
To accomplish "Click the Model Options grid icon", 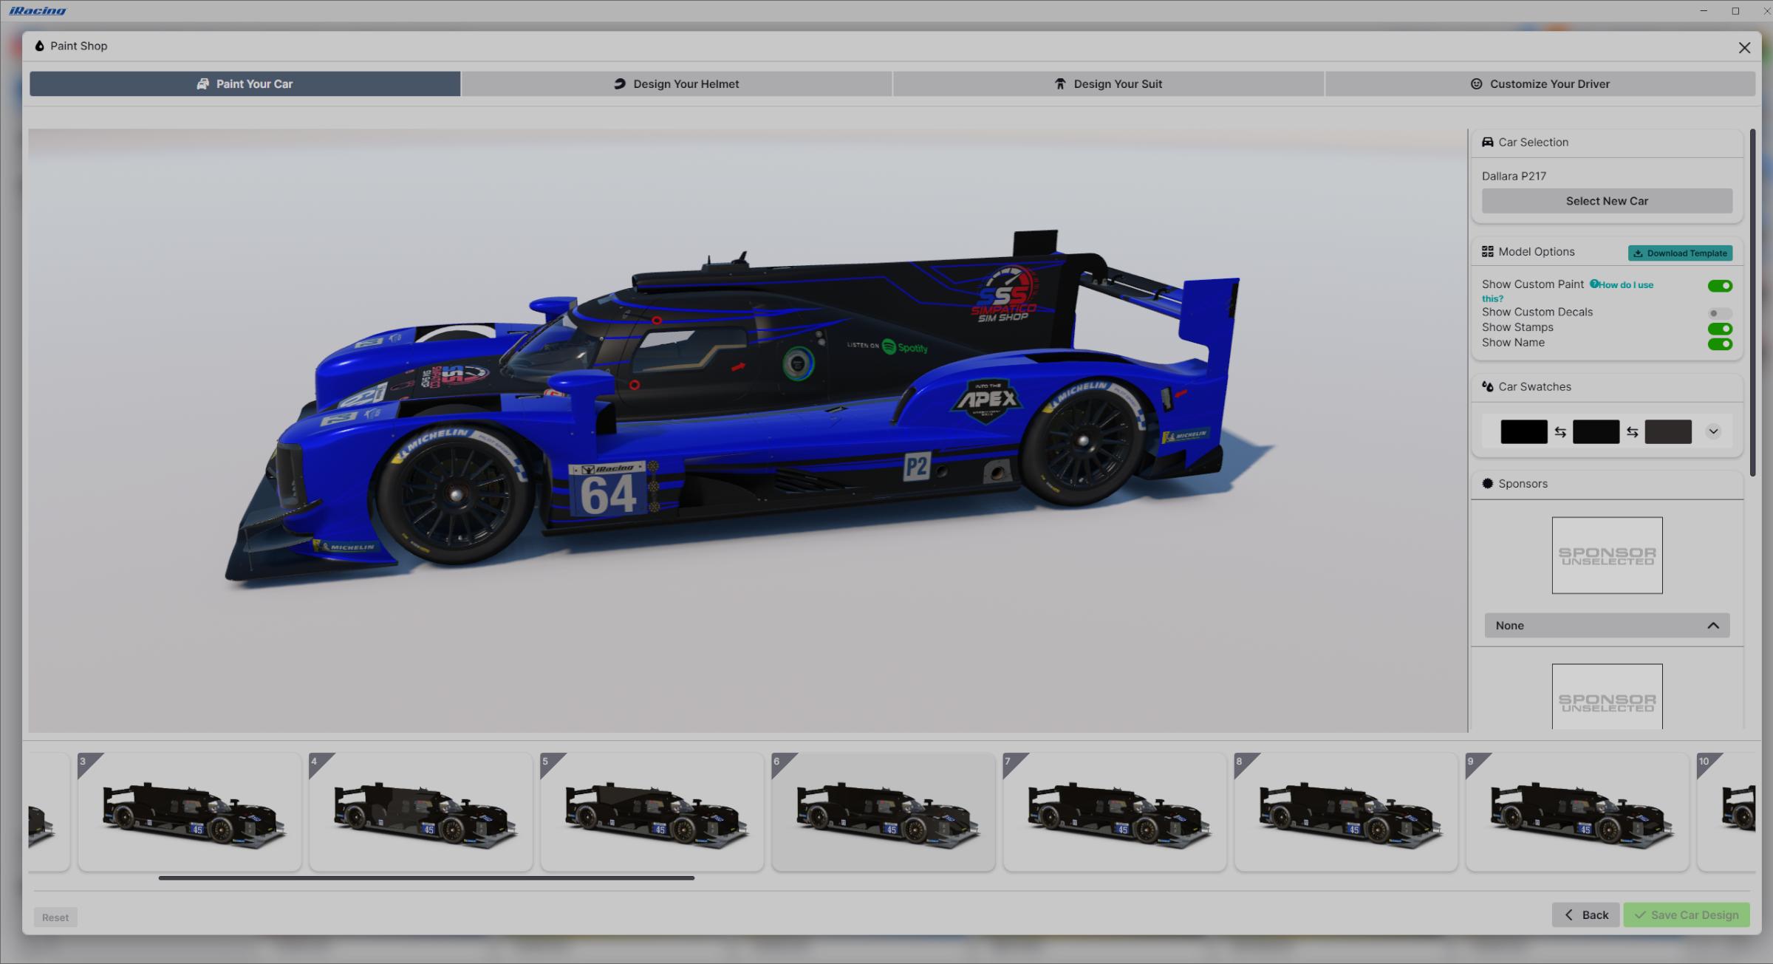I will [x=1488, y=251].
